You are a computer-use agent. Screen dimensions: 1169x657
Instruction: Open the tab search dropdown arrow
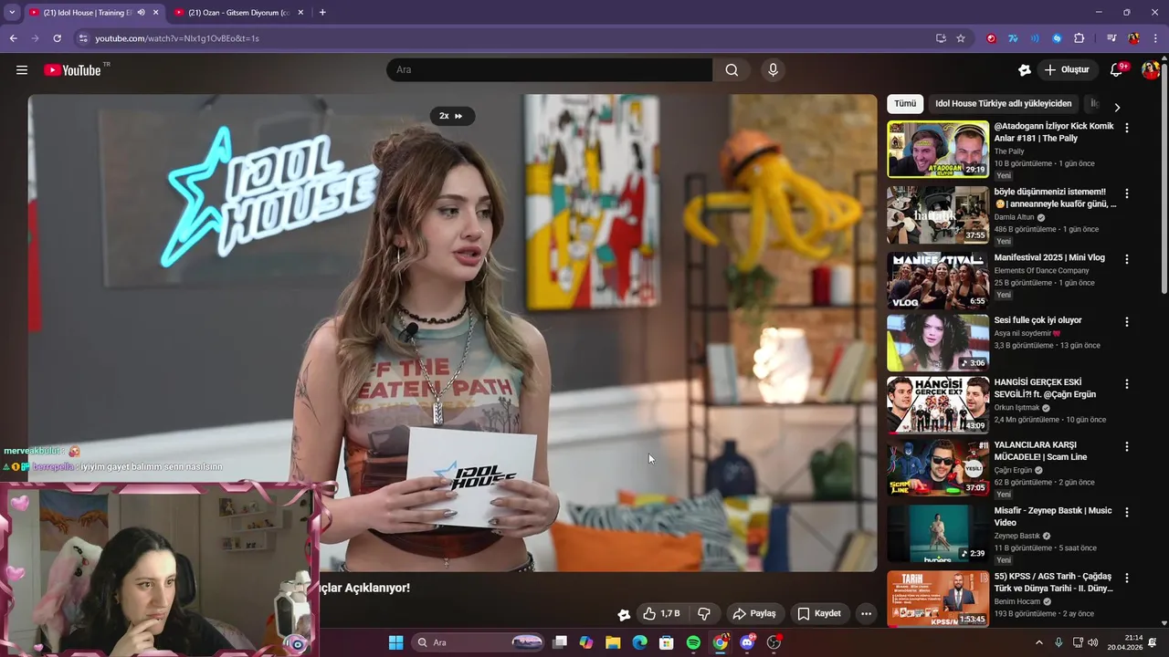coord(11,13)
